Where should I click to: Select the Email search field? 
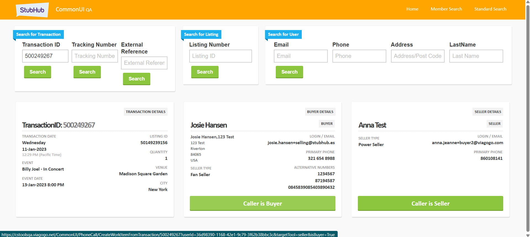click(x=300, y=56)
